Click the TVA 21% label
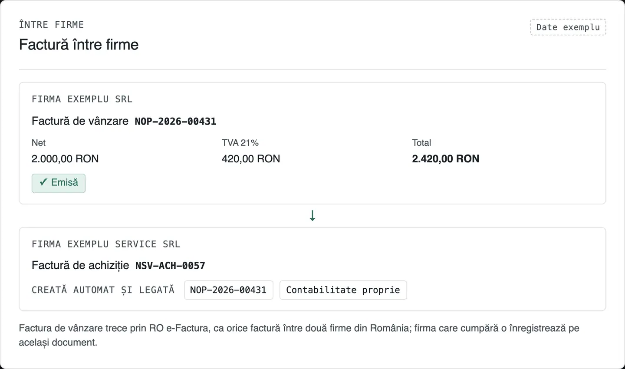 point(240,143)
